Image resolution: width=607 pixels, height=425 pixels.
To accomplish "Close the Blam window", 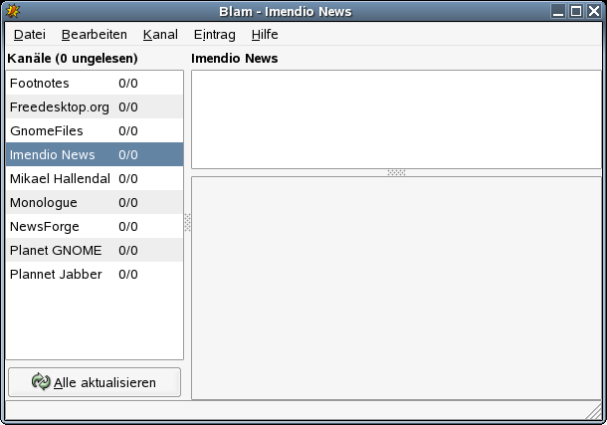I will coord(594,11).
